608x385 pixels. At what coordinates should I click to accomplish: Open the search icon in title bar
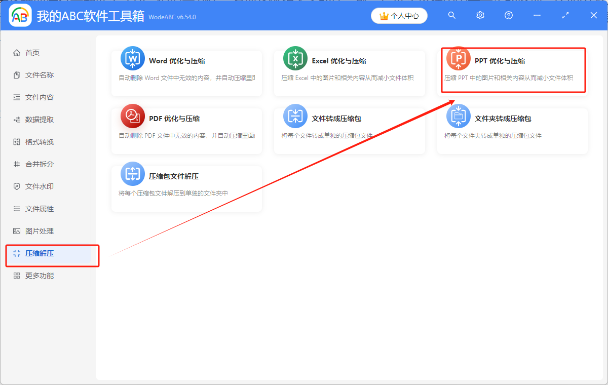click(x=451, y=15)
